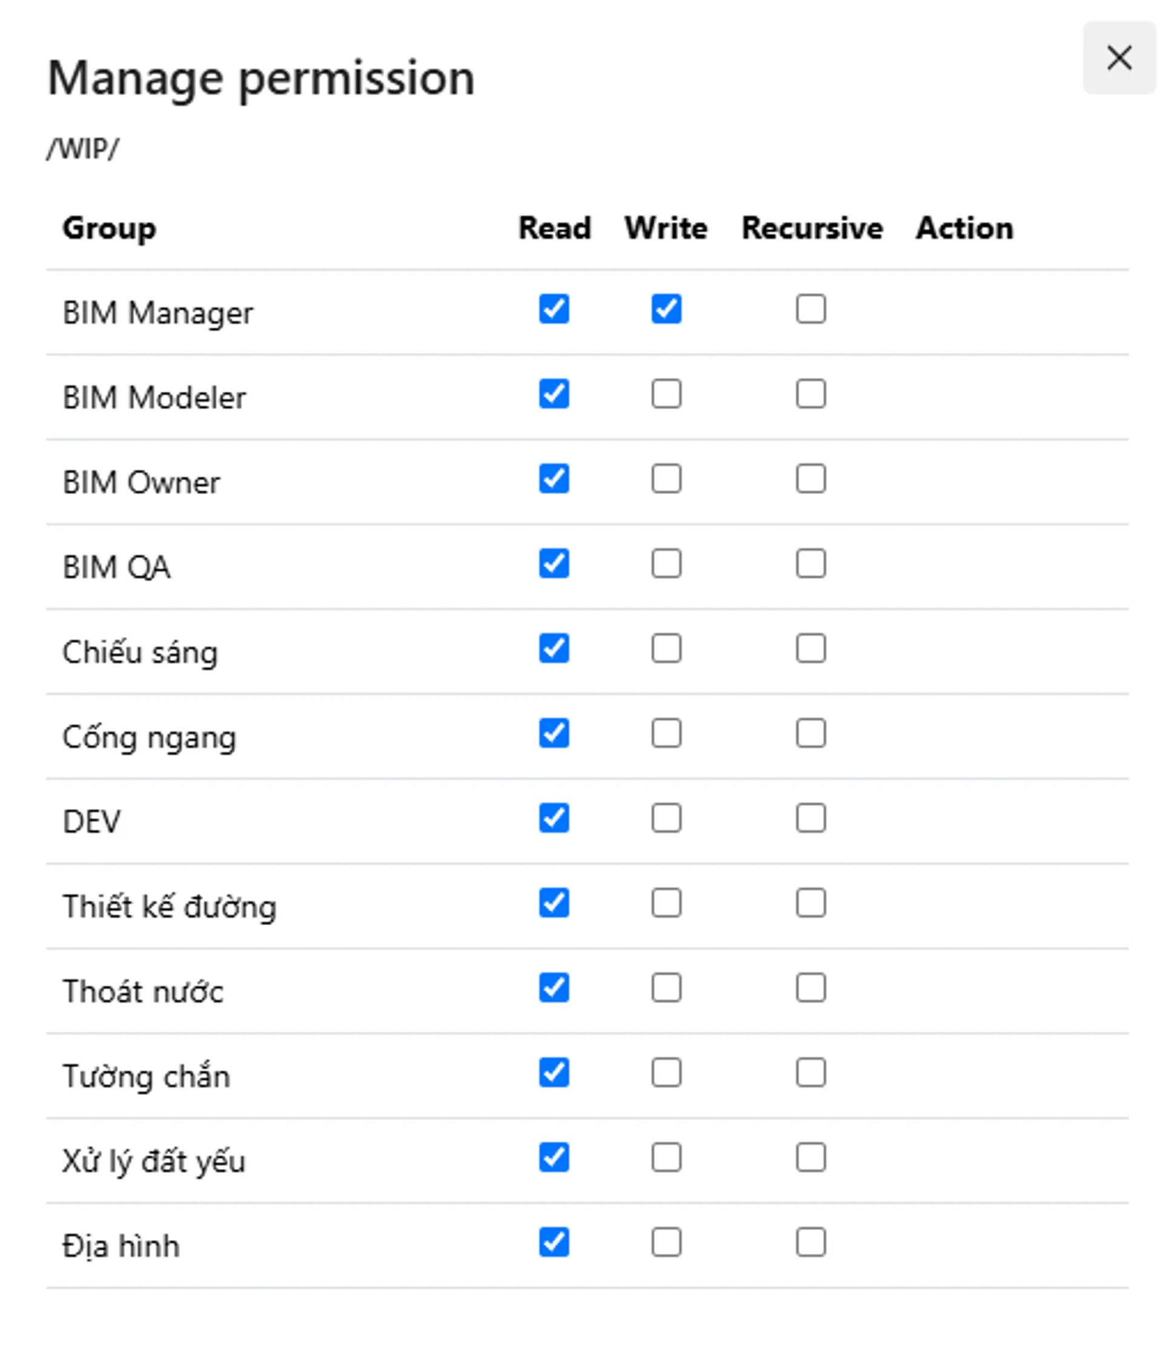1163x1346 pixels.
Task: Enable Write permission for Cống ngang
Action: (666, 733)
